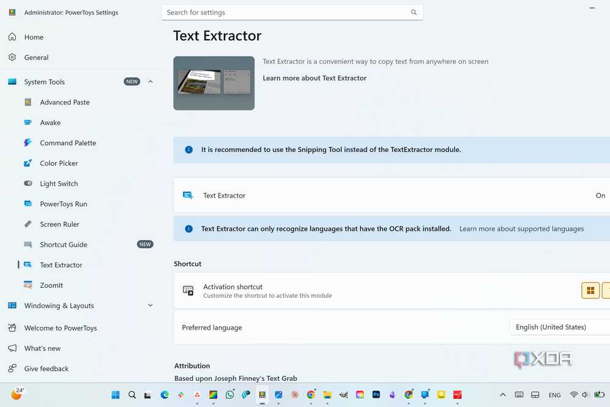
Task: Click the Wi-Fi network tray icon
Action: 573,395
